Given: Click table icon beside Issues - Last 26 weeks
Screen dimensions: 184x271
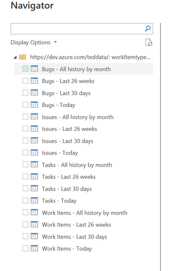Looking at the screenshot, I should point(34,129).
